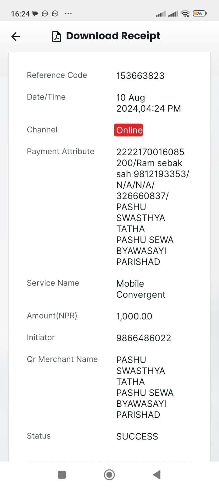The width and height of the screenshot is (219, 488).
Task: Tap the first imo notification icon
Action: 45,13
